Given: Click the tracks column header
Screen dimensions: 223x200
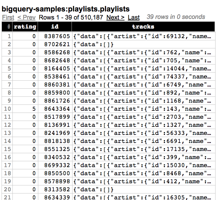Looking at the screenshot, I should (x=143, y=27).
